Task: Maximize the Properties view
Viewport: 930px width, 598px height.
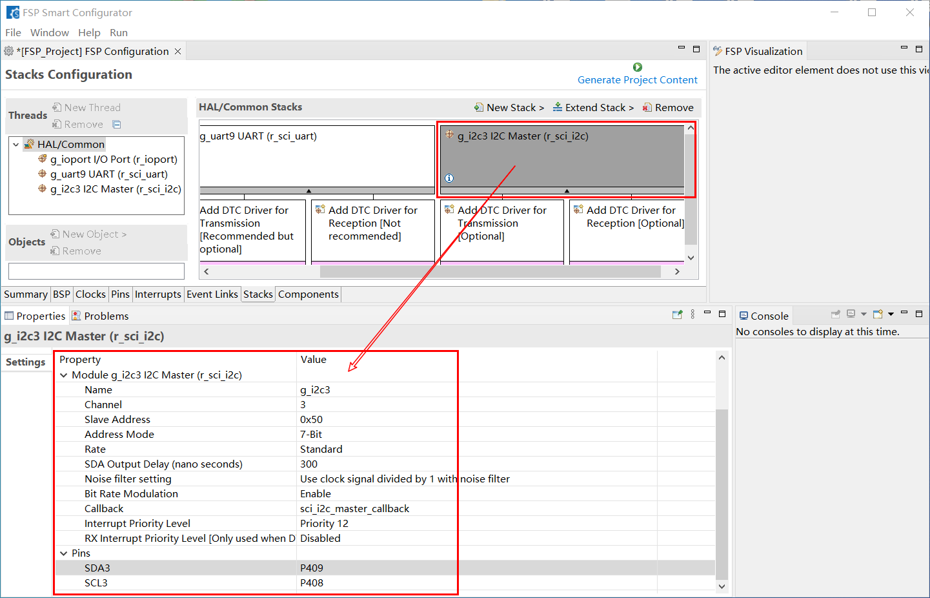Action: 722,314
